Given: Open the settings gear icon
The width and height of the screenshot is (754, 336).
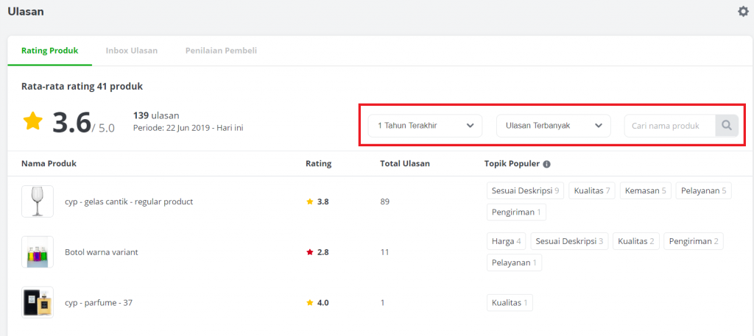Looking at the screenshot, I should click(x=743, y=12).
